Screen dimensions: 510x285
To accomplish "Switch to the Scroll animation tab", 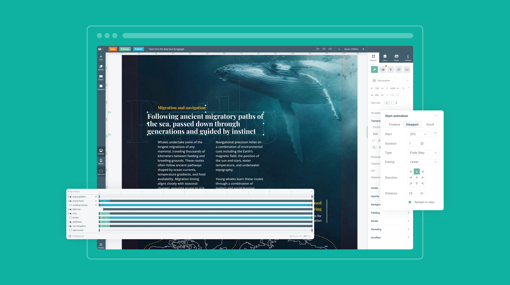I will point(430,124).
